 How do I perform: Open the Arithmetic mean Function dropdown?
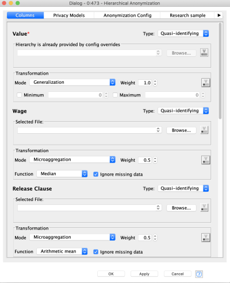click(62, 251)
